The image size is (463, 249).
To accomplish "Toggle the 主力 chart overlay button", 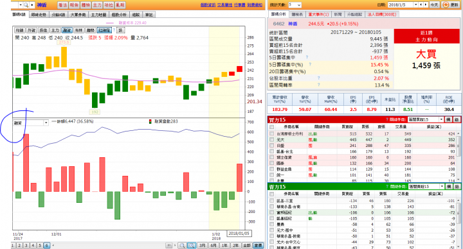I will pyautogui.click(x=55, y=30).
